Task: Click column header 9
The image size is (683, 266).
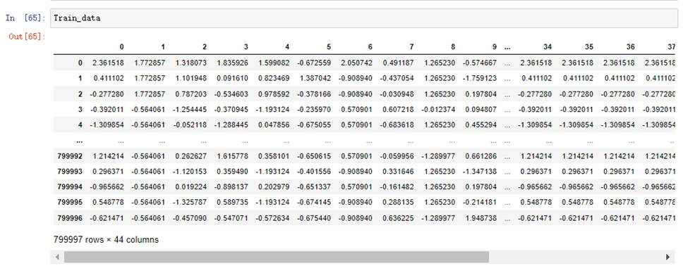Action: pyautogui.click(x=494, y=47)
